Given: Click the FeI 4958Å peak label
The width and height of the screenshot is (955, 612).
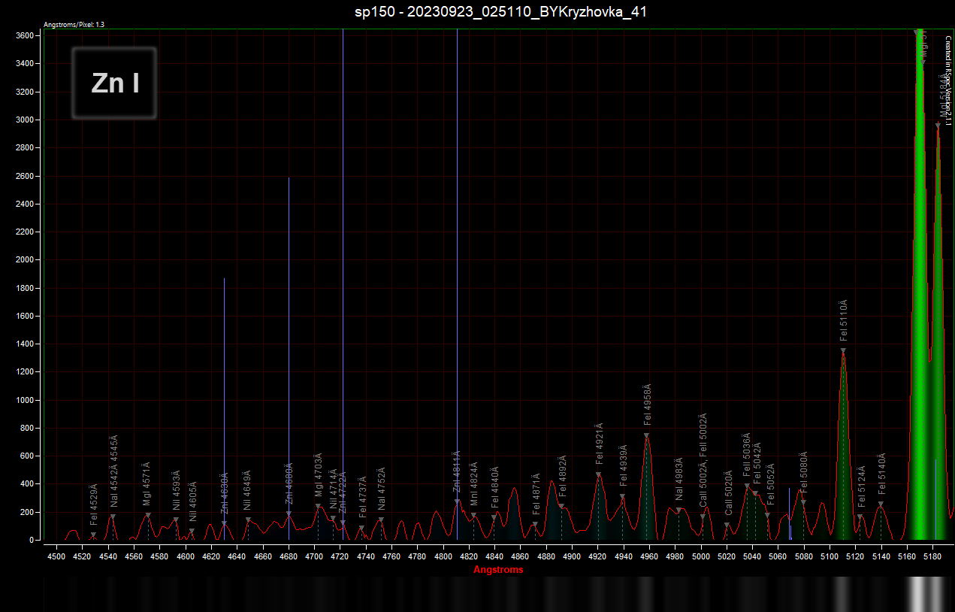Looking at the screenshot, I should click(647, 404).
